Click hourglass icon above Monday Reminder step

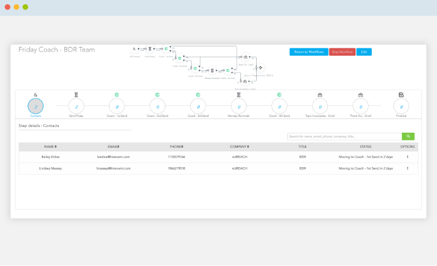(x=239, y=95)
